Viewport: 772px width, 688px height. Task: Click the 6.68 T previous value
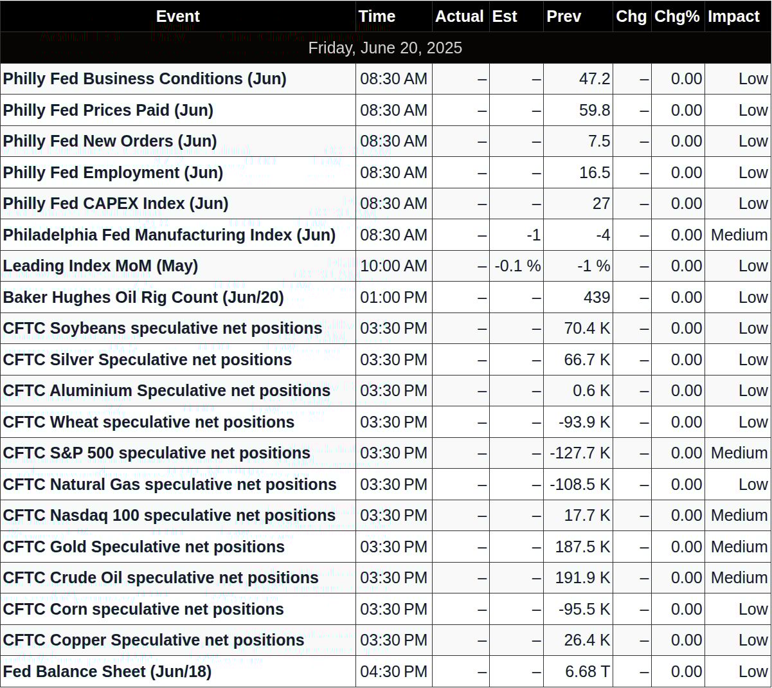point(588,672)
